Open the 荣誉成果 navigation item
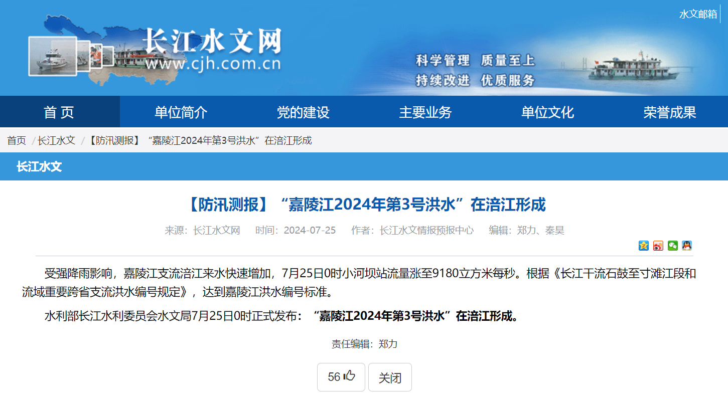This screenshot has width=728, height=396. coord(670,112)
